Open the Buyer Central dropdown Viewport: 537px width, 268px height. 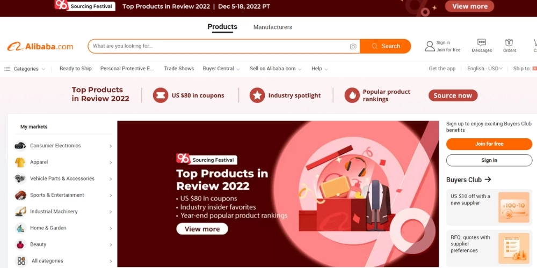click(x=221, y=69)
